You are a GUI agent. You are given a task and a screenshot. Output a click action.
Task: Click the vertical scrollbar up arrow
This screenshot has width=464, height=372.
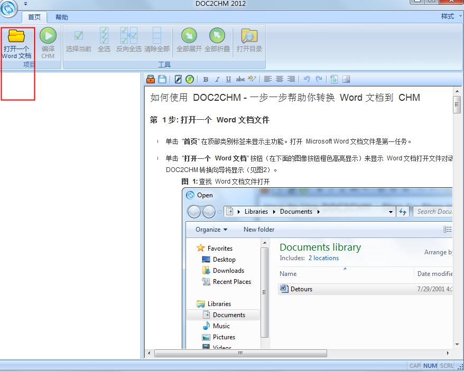(x=457, y=92)
